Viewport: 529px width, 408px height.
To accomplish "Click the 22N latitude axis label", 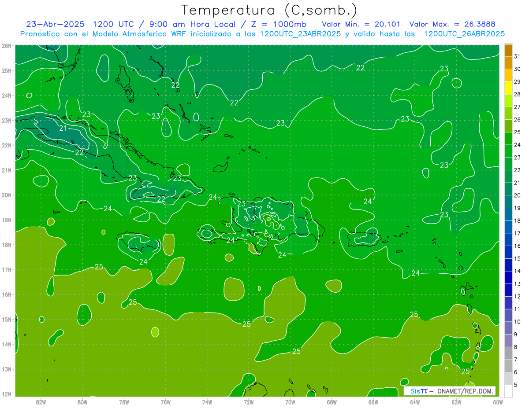I will point(7,145).
